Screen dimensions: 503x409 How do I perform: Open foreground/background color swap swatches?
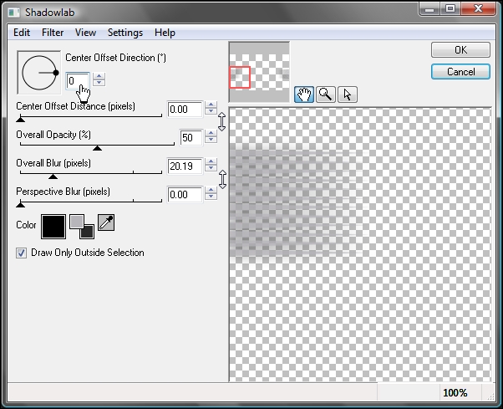click(x=82, y=227)
